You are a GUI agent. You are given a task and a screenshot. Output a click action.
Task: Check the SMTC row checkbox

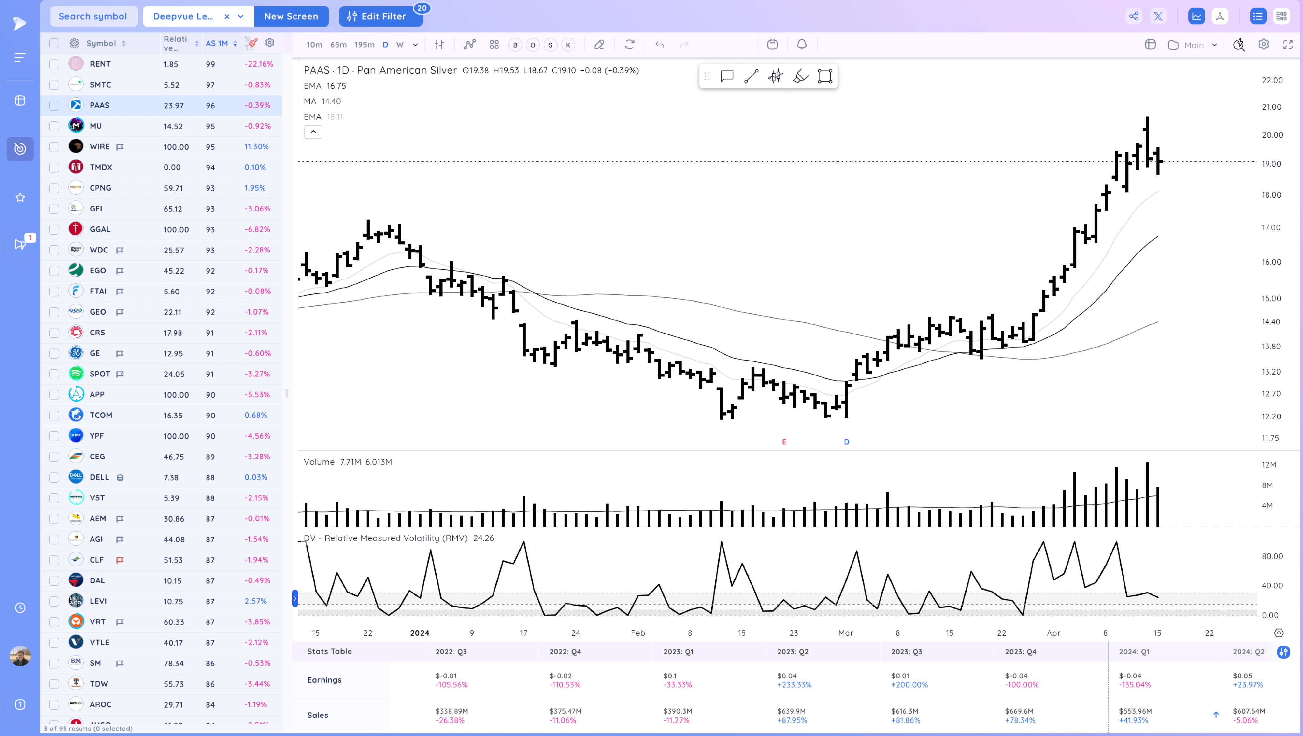[x=54, y=85]
